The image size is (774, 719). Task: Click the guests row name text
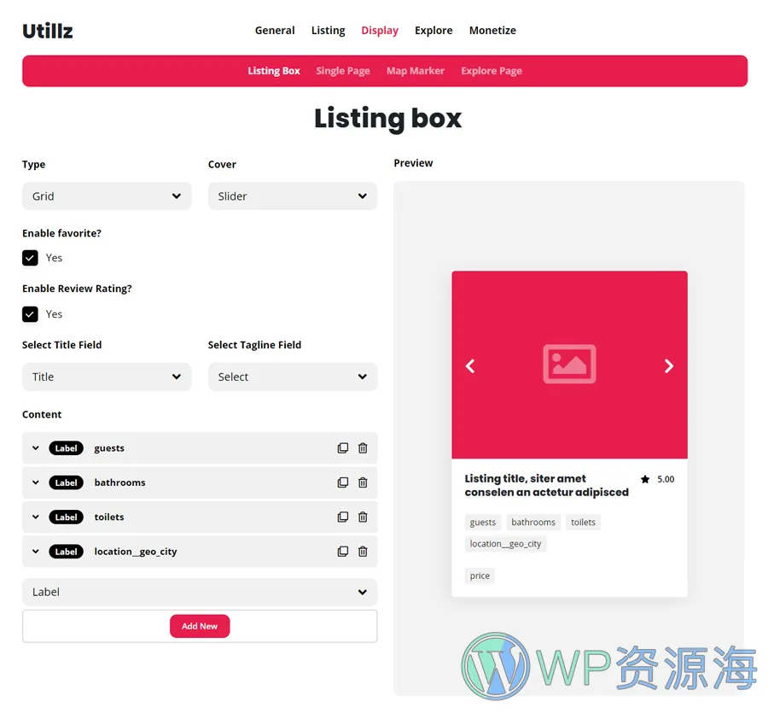[x=109, y=448]
